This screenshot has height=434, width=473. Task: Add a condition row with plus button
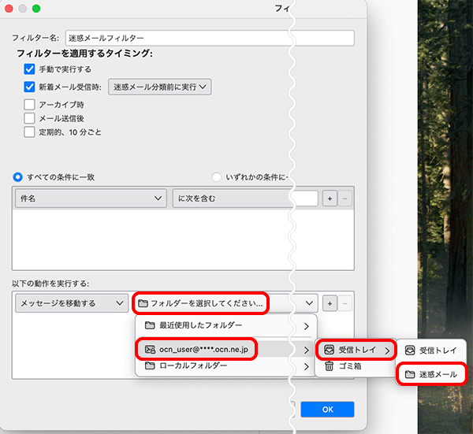coord(330,198)
